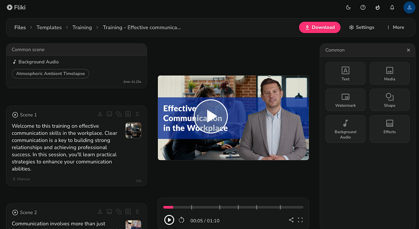This screenshot has width=419, height=229.
Task: Open Scene 2 media thumbnail
Action: coord(133,224)
